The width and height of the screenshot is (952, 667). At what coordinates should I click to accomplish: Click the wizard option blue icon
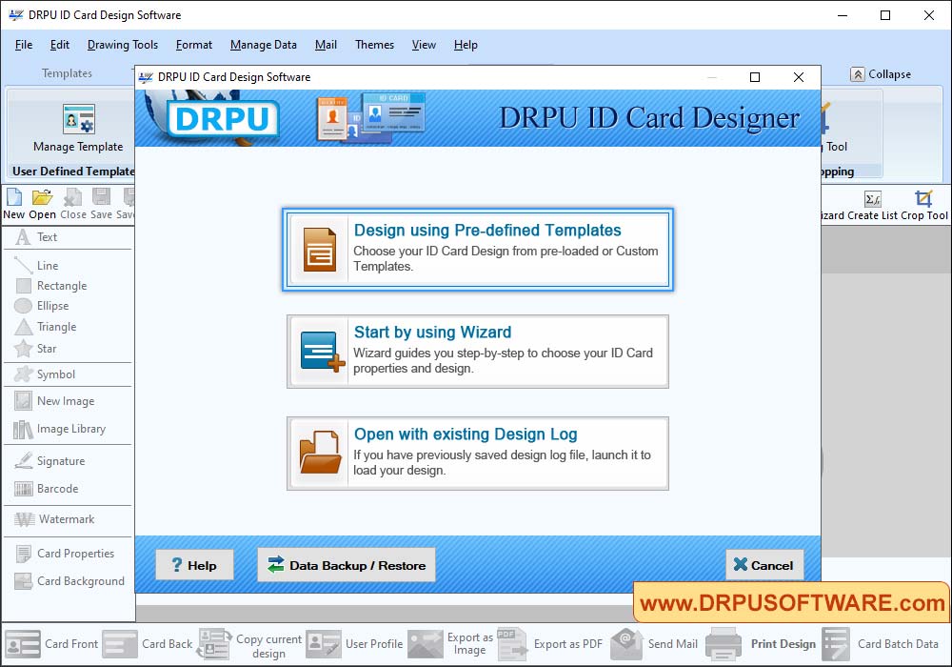(x=322, y=351)
